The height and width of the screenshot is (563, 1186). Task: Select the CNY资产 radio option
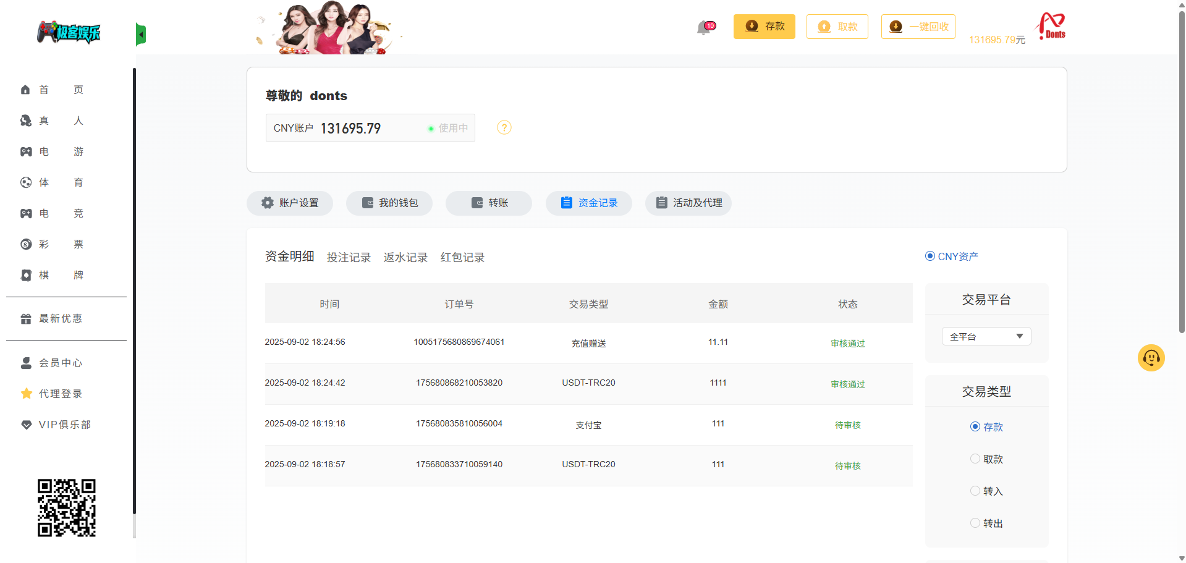(930, 256)
